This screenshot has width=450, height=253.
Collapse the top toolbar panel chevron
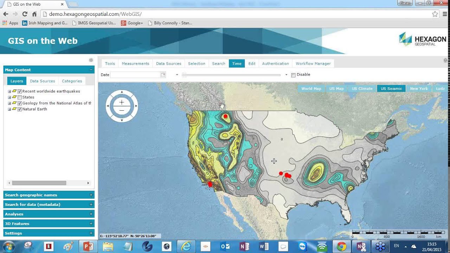(445, 60)
